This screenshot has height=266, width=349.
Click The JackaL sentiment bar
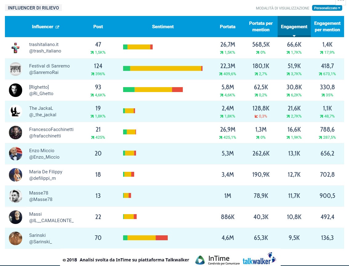129,111
